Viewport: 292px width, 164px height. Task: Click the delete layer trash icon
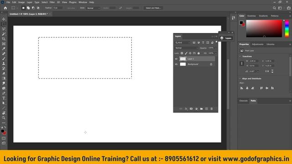[212, 109]
